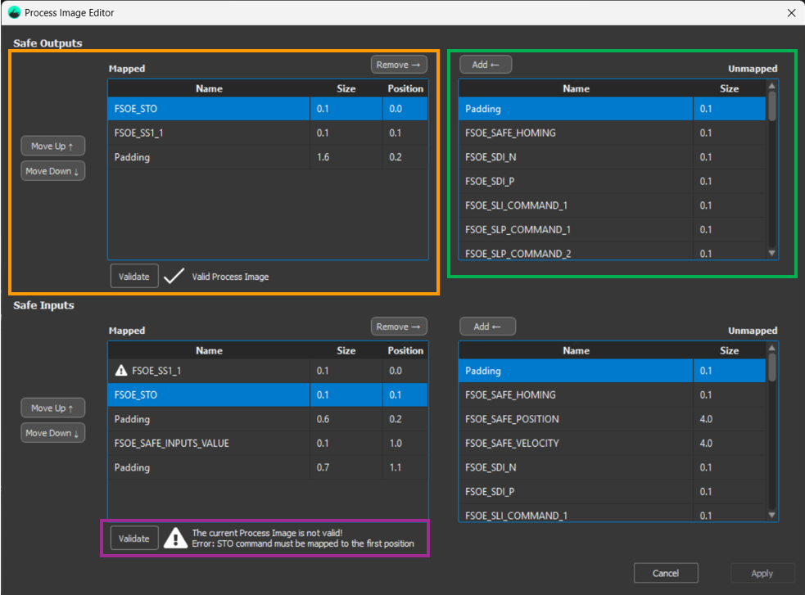Move Down the selected Safe Outputs entry
Viewport: 805px width, 595px height.
pyautogui.click(x=53, y=171)
